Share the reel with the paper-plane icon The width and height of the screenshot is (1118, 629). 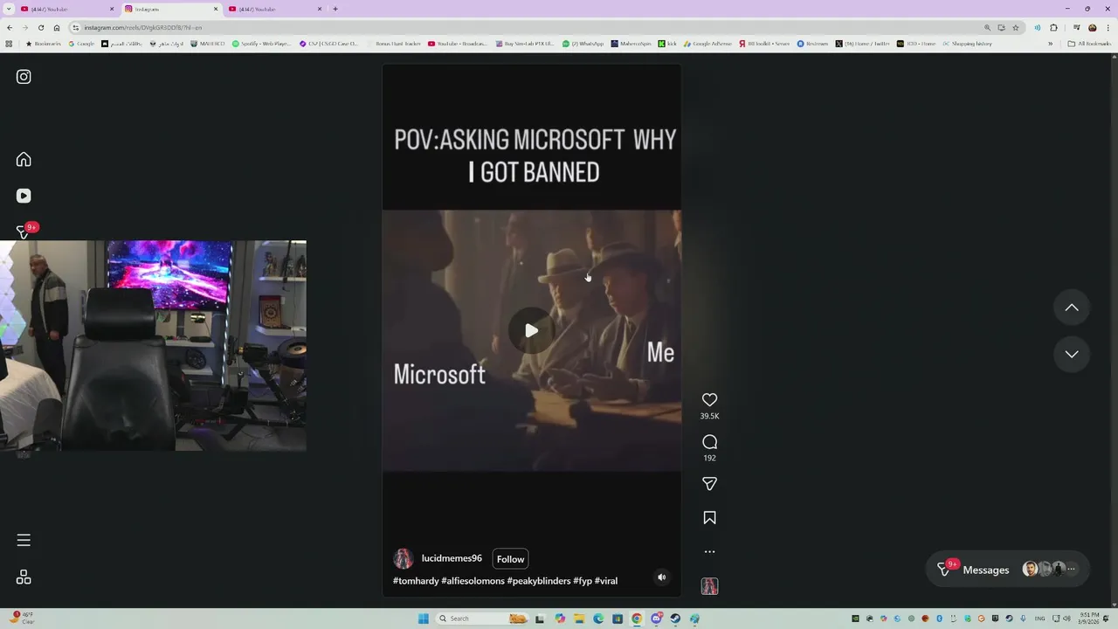pos(709,483)
